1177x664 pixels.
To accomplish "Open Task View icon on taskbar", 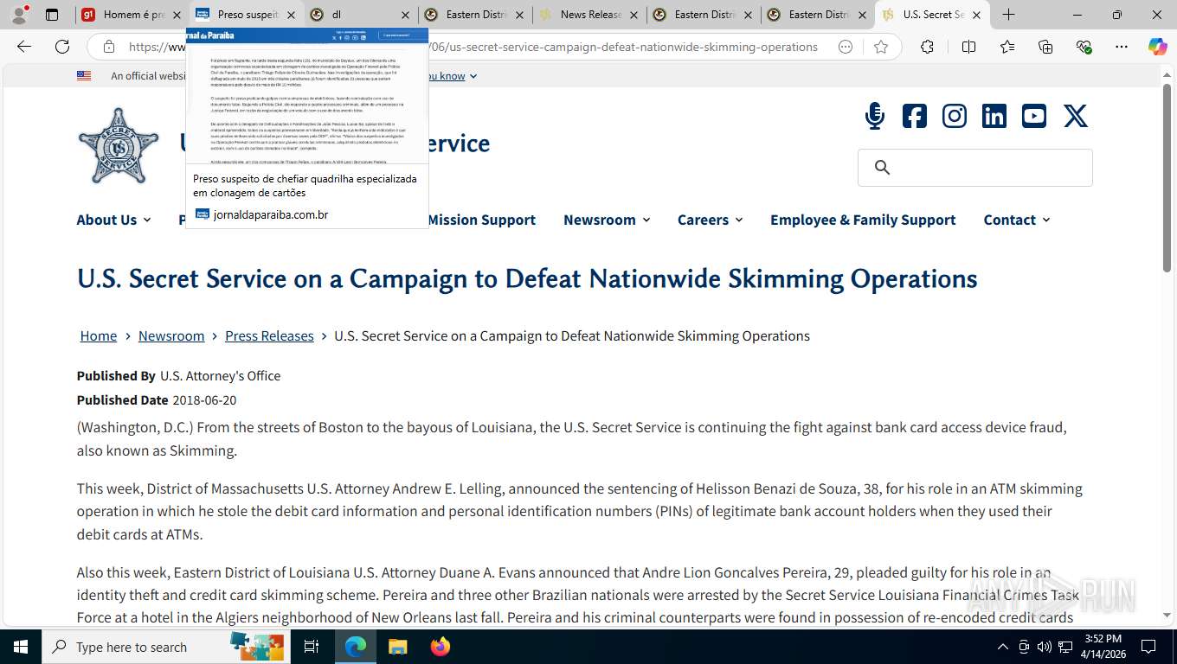I will 312,647.
